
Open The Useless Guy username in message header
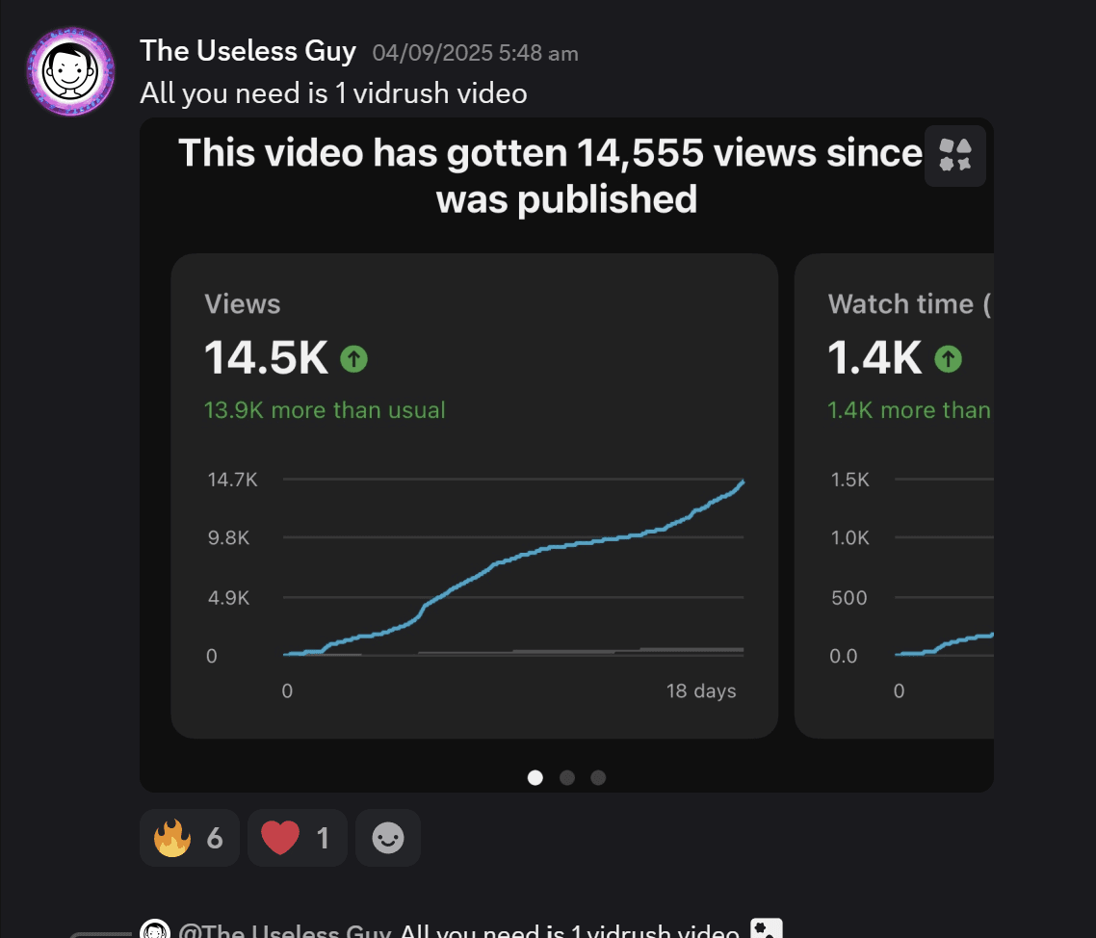248,51
